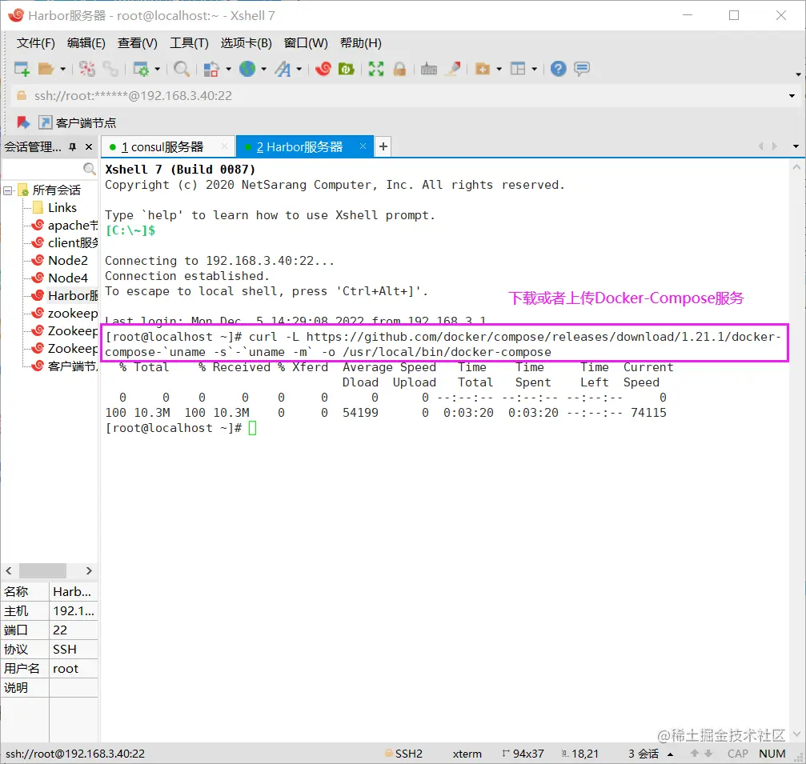
Task: Select the client服务器 session
Action: 65,243
